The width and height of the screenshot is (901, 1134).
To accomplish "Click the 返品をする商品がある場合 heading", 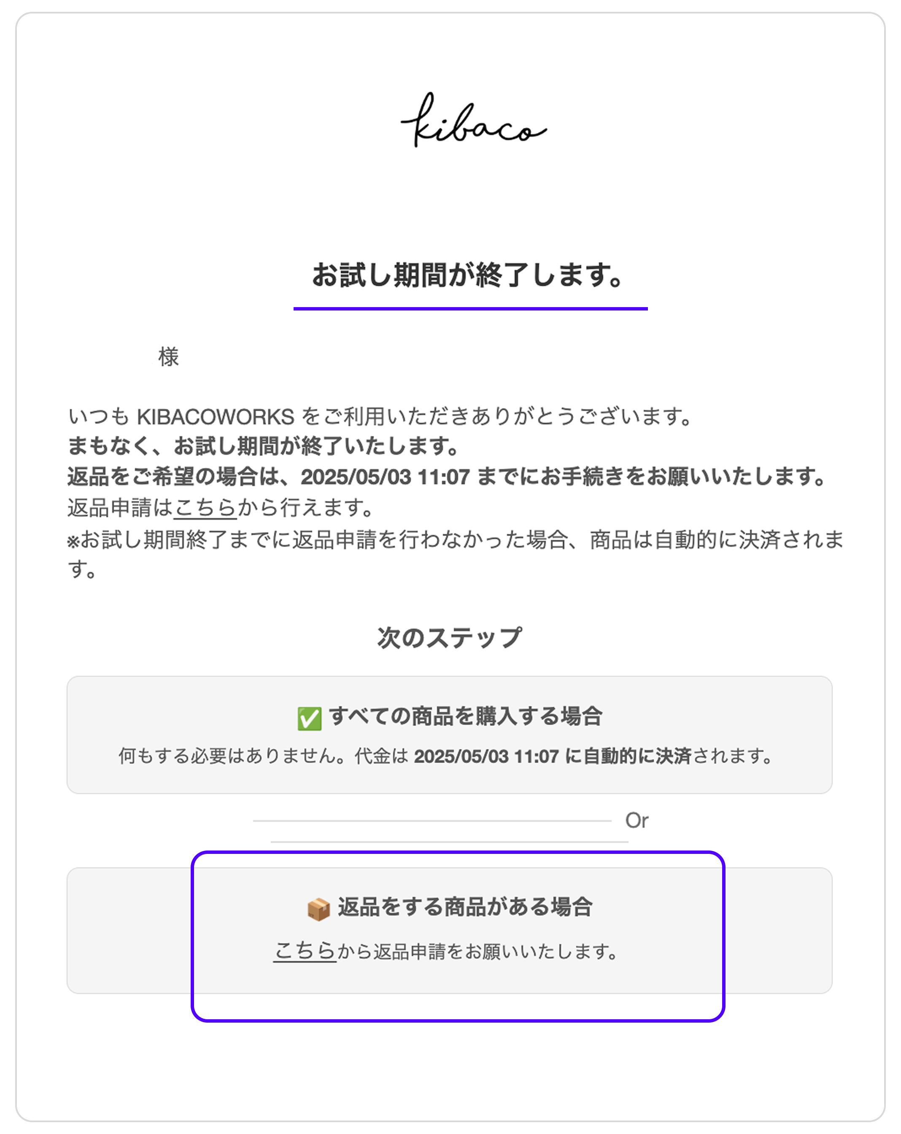I will tap(465, 907).
